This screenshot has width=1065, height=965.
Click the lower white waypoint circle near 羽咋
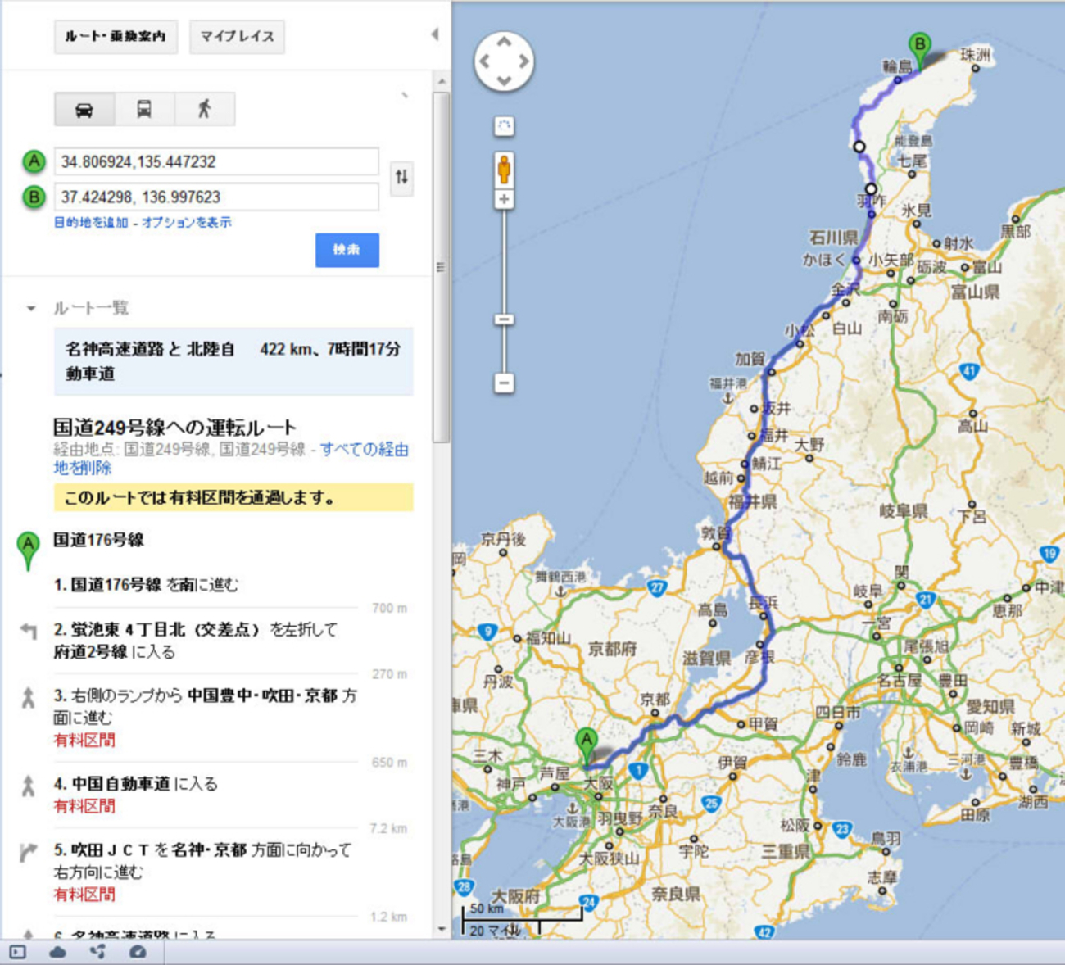871,189
